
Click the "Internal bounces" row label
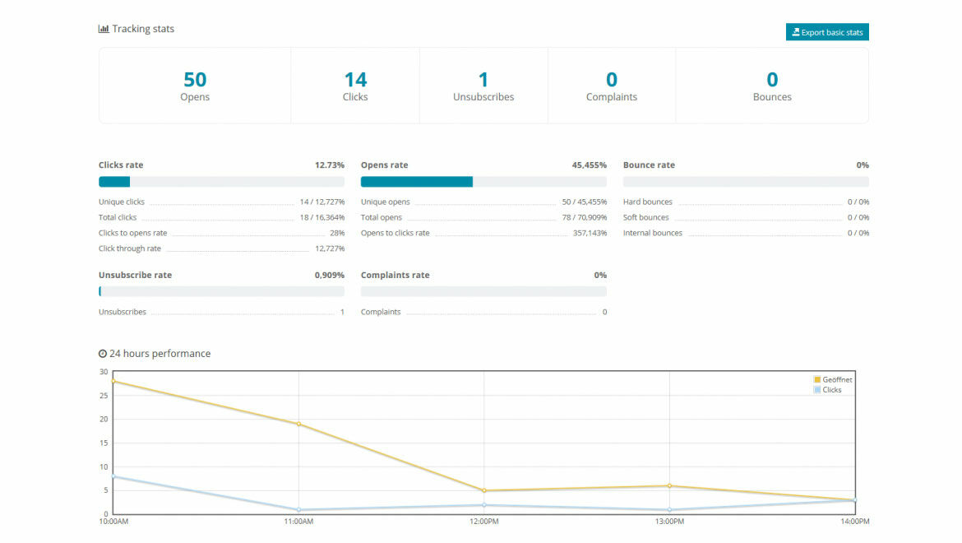click(x=653, y=233)
